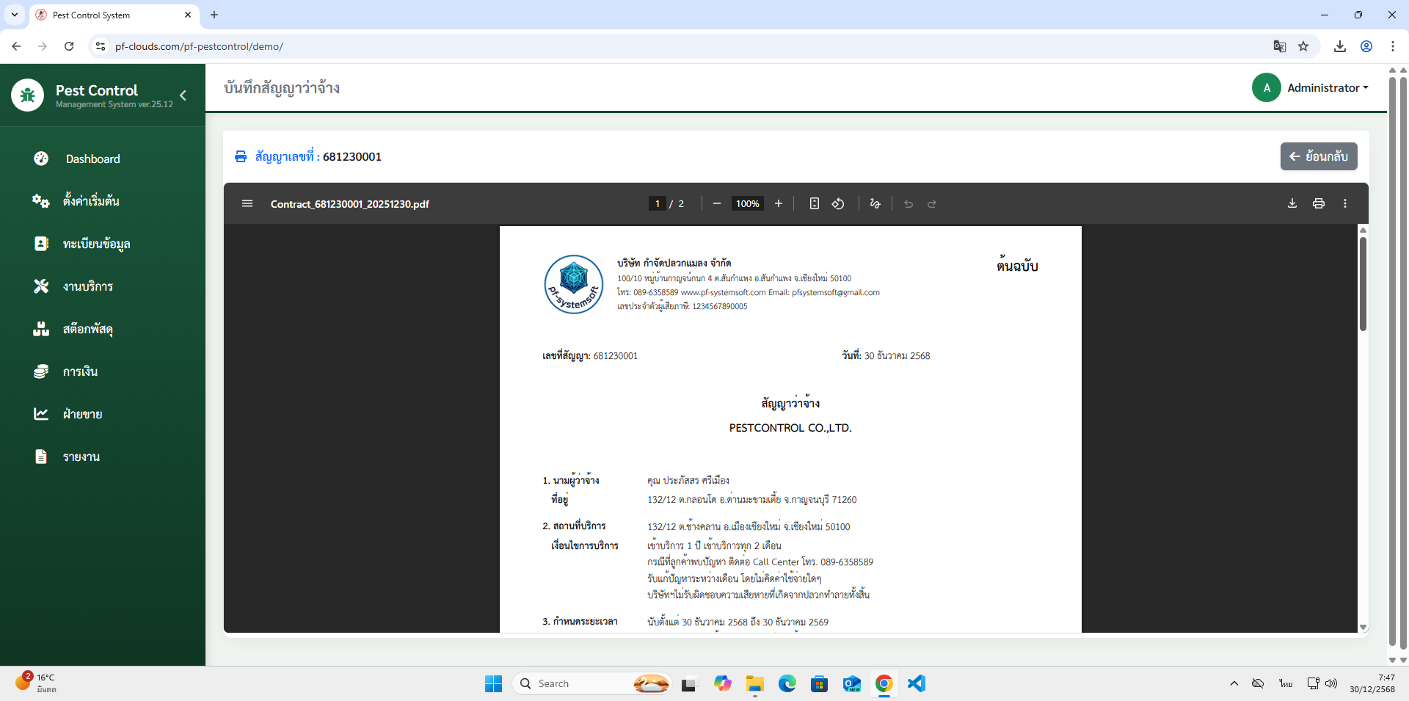Toggle the PDF sidebar menu icon
This screenshot has height=701, width=1409.
click(247, 203)
